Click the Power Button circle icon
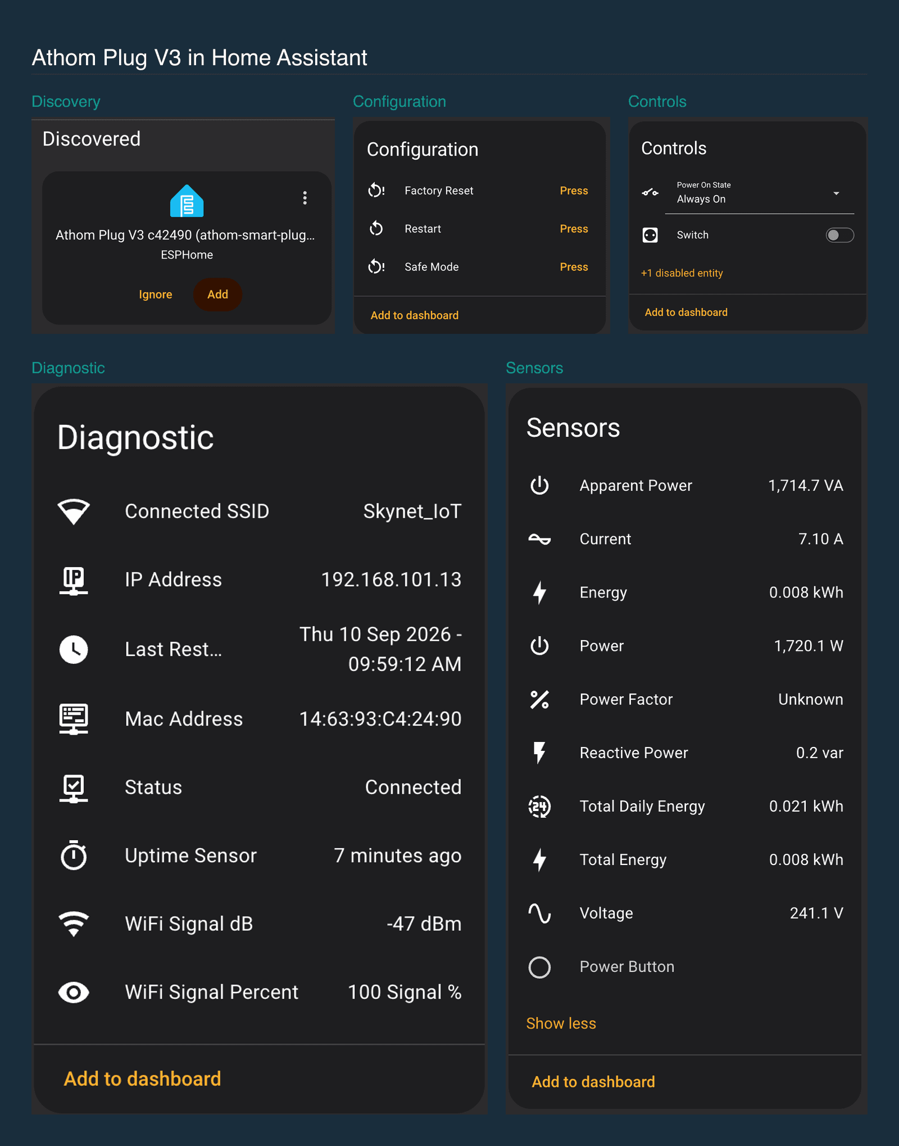The image size is (899, 1146). [539, 967]
